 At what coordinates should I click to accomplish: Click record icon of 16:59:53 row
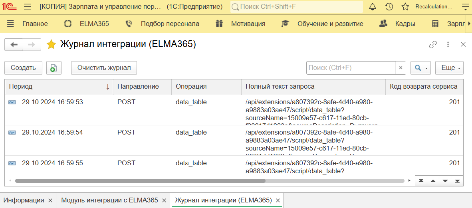(x=12, y=102)
